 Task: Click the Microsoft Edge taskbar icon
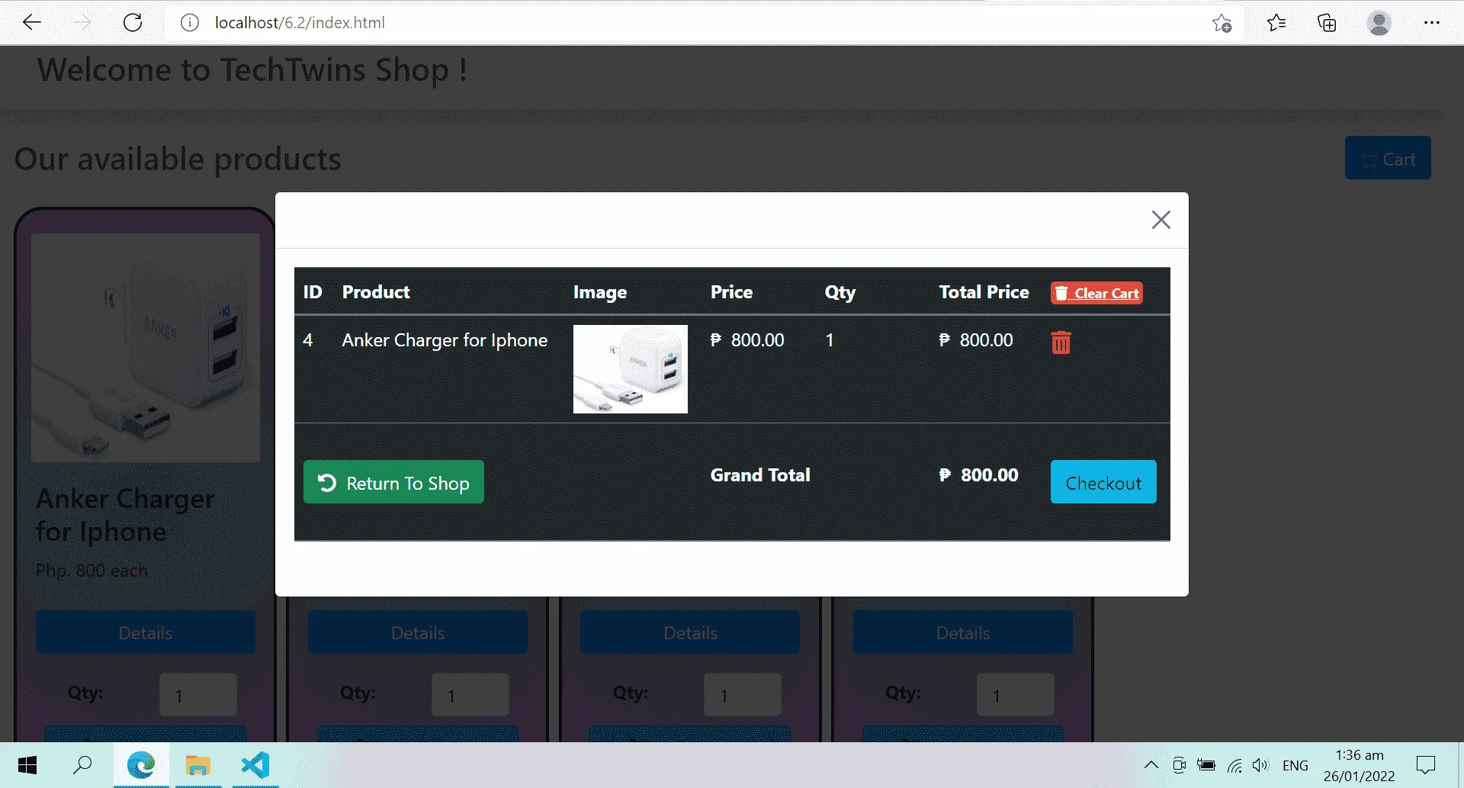pos(141,765)
